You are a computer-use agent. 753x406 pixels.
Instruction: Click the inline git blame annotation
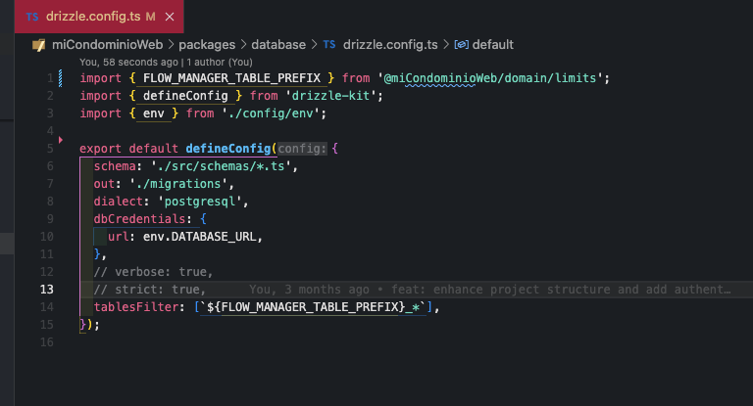click(490, 290)
